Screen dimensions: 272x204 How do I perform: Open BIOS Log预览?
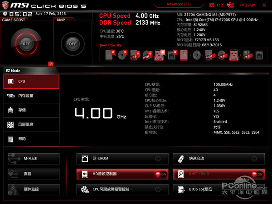click(x=219, y=189)
